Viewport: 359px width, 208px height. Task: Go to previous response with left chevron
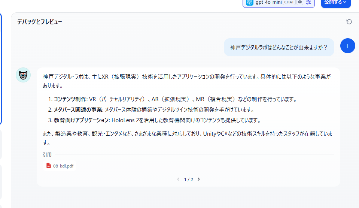(x=178, y=179)
